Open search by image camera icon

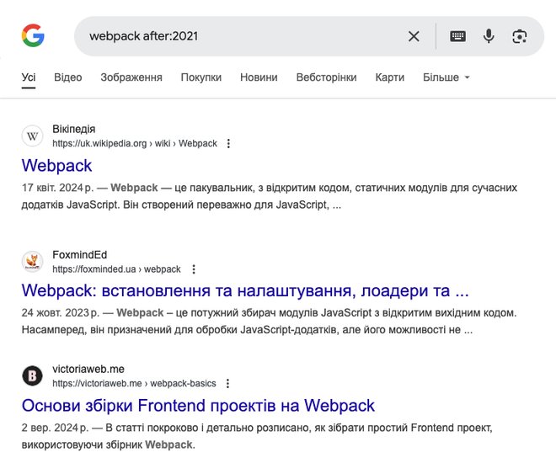pos(520,36)
